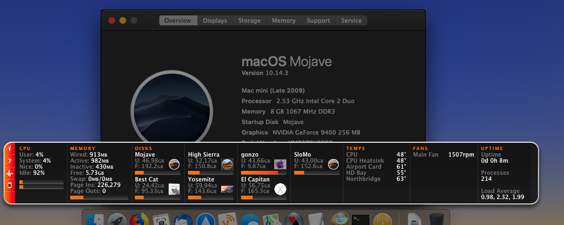Click the Startup Disk Mojave line
Screen dimensions: 564x225
(273, 122)
